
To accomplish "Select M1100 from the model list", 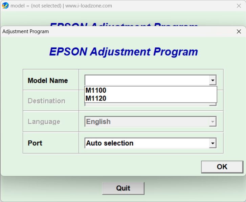I will (151, 90).
